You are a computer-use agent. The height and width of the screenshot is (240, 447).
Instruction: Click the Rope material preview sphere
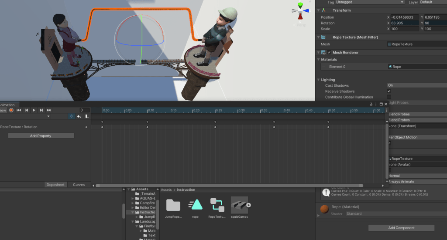324,210
